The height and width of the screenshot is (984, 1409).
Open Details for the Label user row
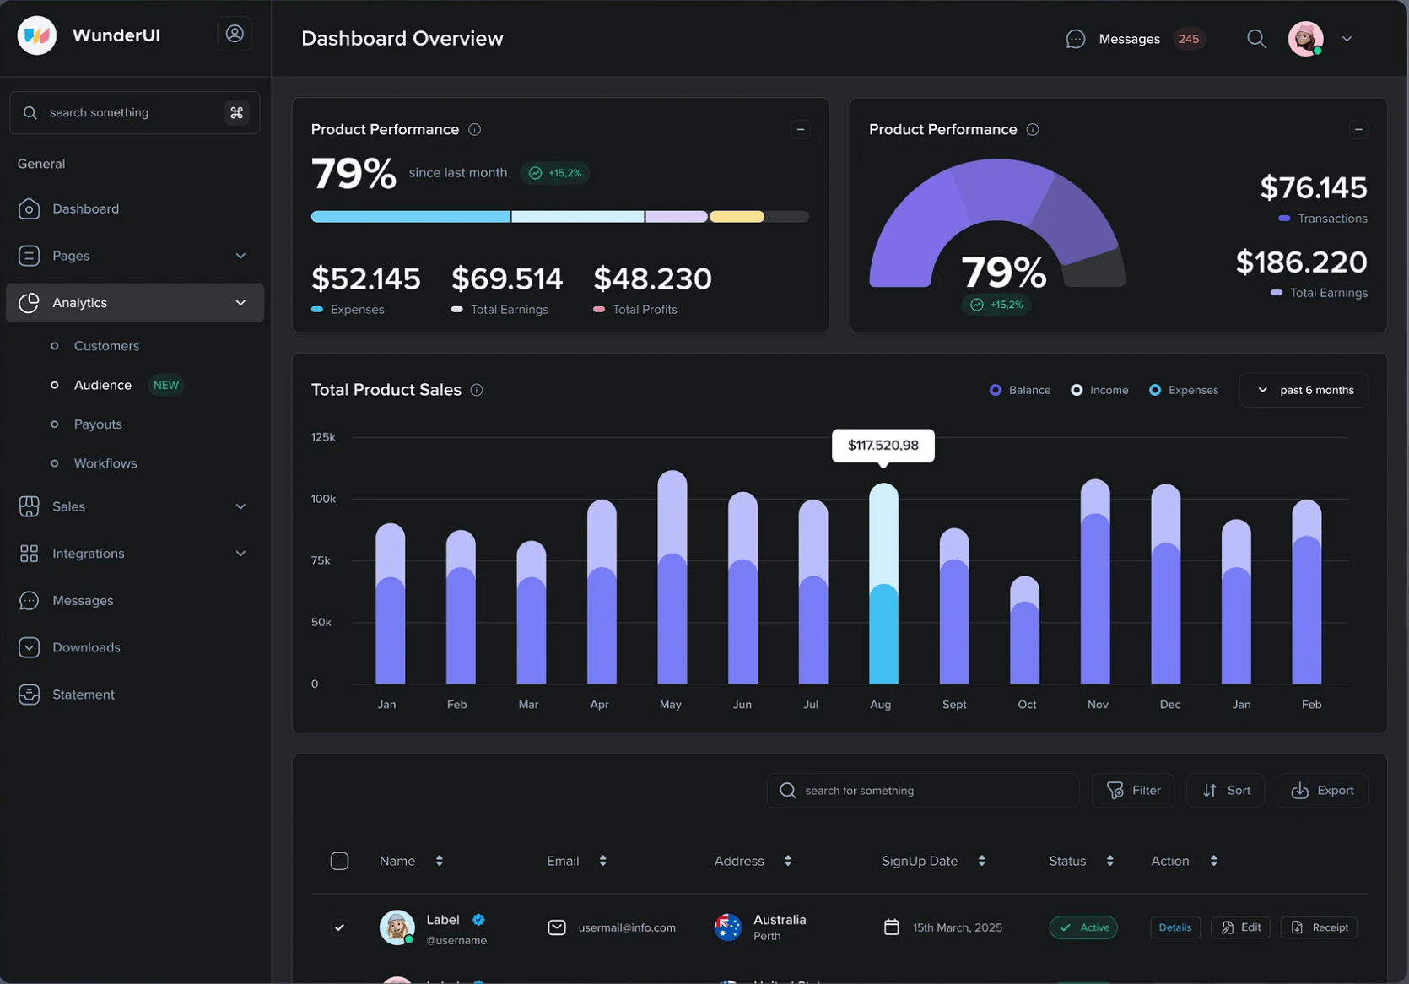(1175, 927)
